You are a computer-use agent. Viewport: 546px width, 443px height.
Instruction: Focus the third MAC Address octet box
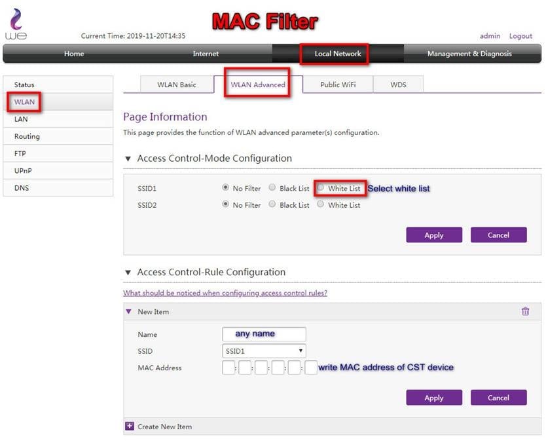261,368
